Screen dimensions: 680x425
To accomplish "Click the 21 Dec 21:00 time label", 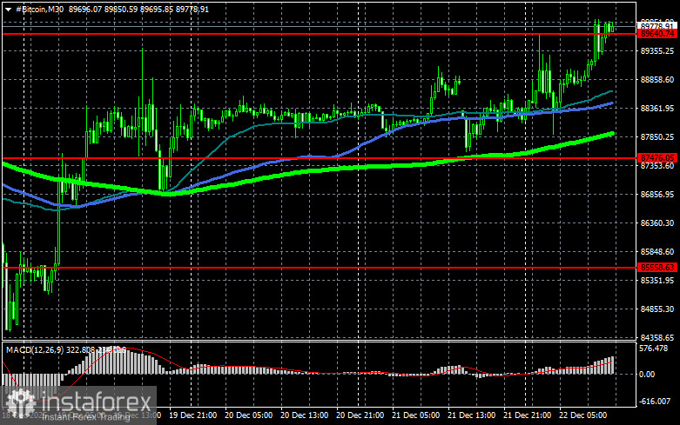I will pos(528,416).
